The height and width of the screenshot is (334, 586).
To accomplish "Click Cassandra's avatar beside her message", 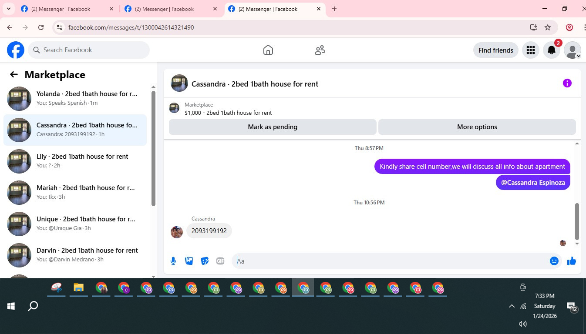I will tap(177, 232).
